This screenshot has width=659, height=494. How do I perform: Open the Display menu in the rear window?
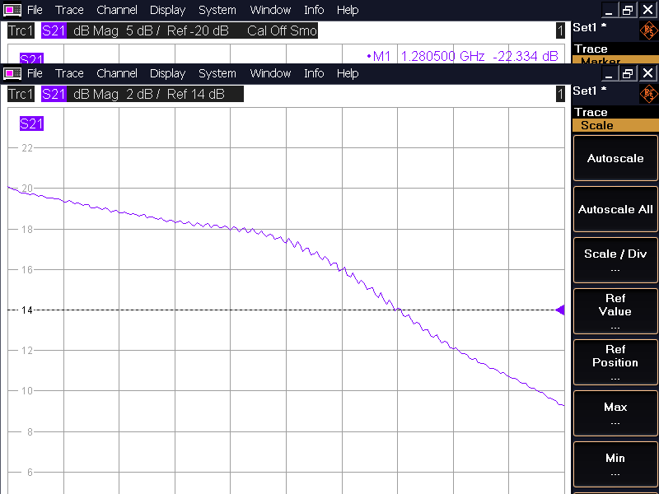click(x=168, y=10)
